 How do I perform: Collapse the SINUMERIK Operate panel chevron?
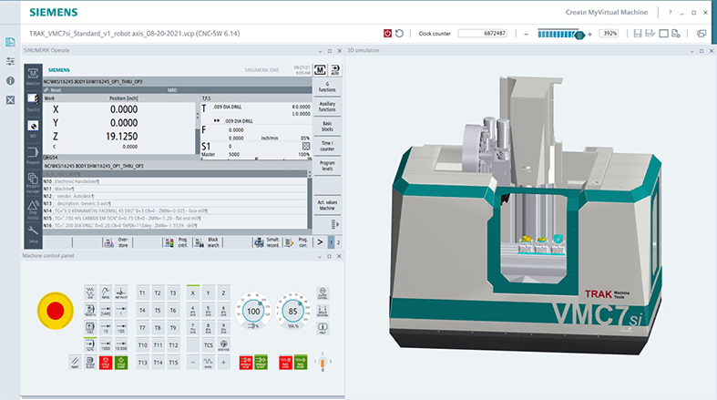tap(320, 51)
